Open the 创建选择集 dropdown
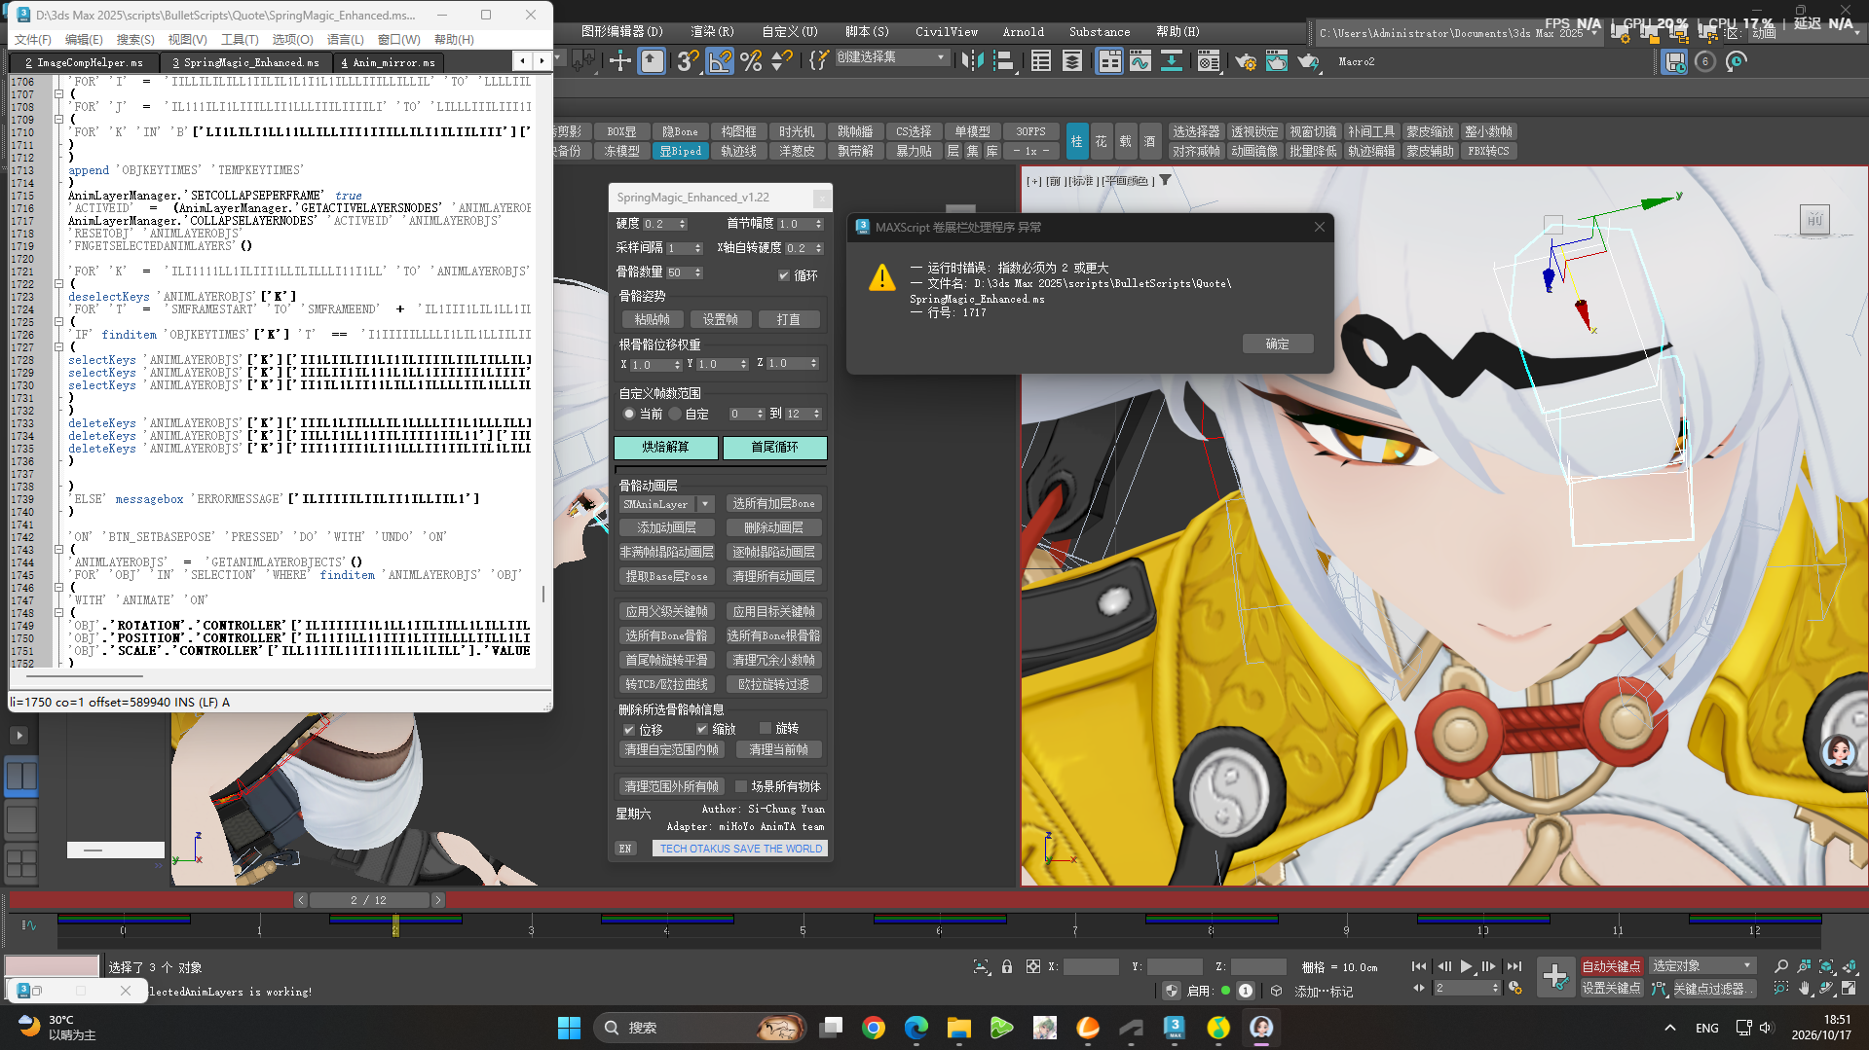Viewport: 1869px width, 1050px height. coord(893,57)
